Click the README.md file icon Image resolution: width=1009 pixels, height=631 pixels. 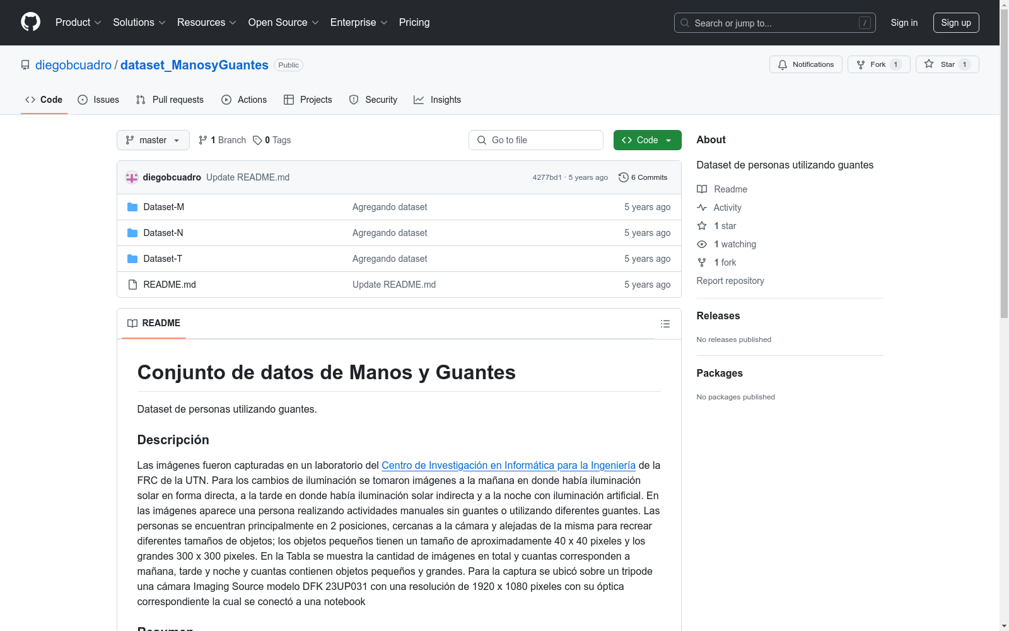(132, 285)
